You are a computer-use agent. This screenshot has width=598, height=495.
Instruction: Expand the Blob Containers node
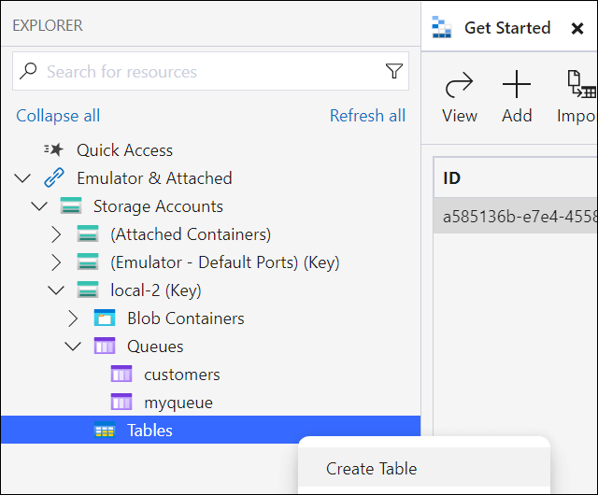[x=73, y=318]
